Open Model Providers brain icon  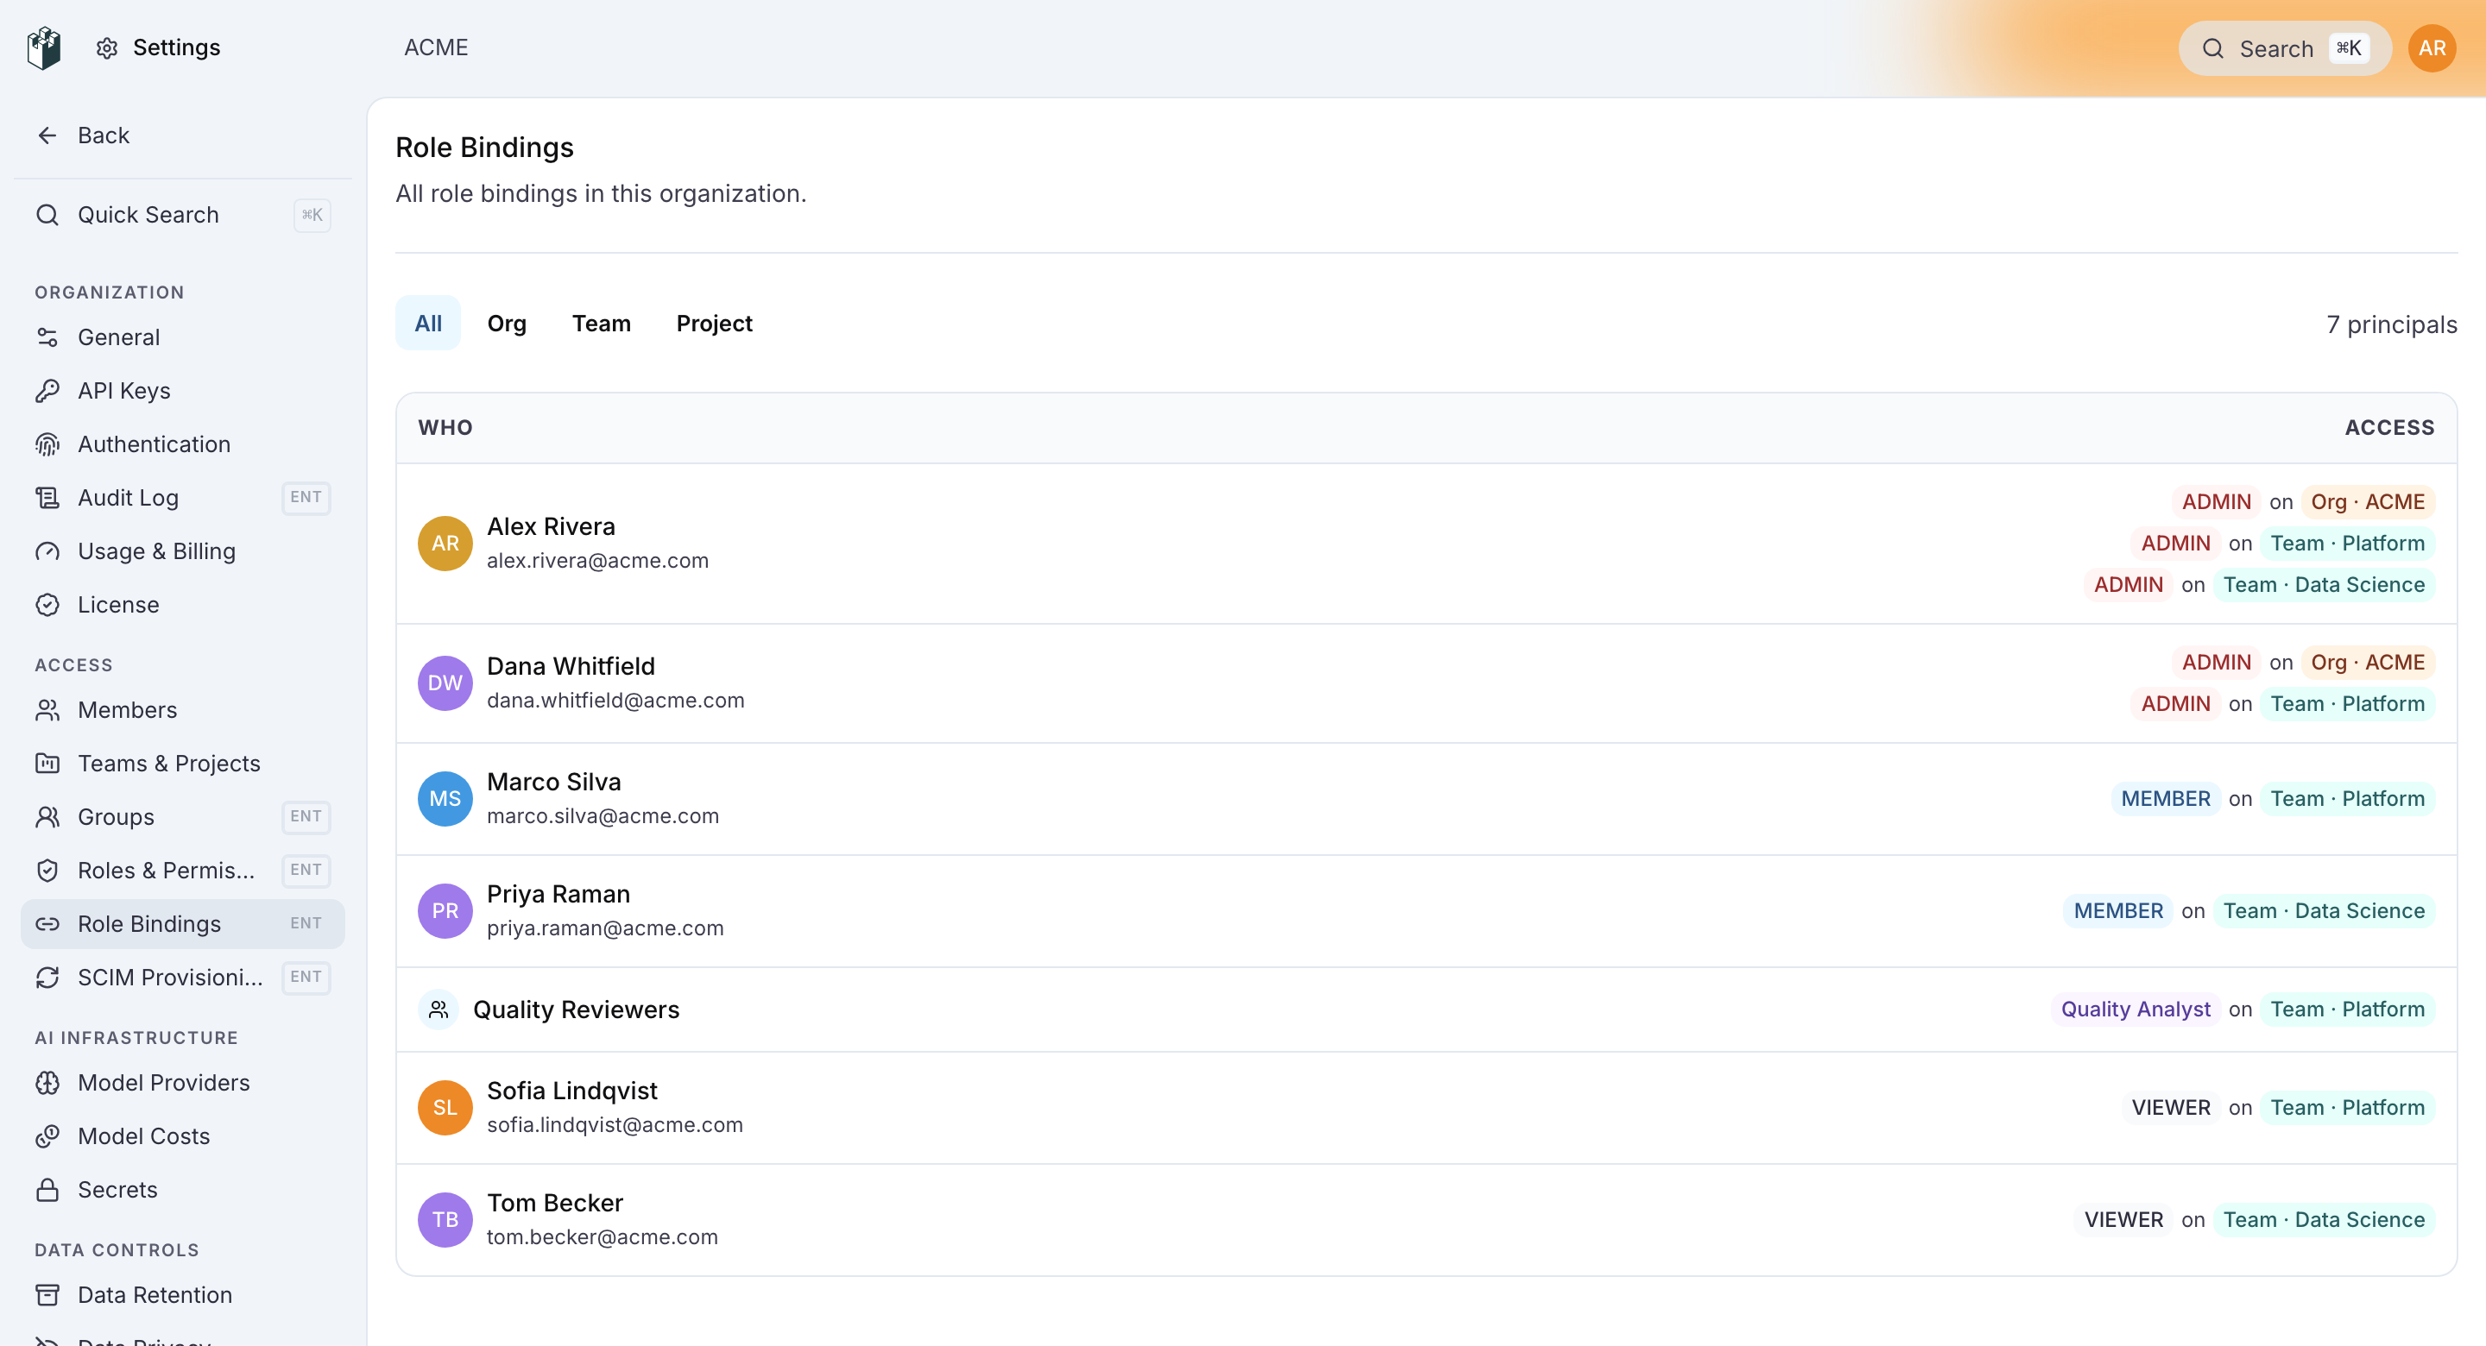47,1083
